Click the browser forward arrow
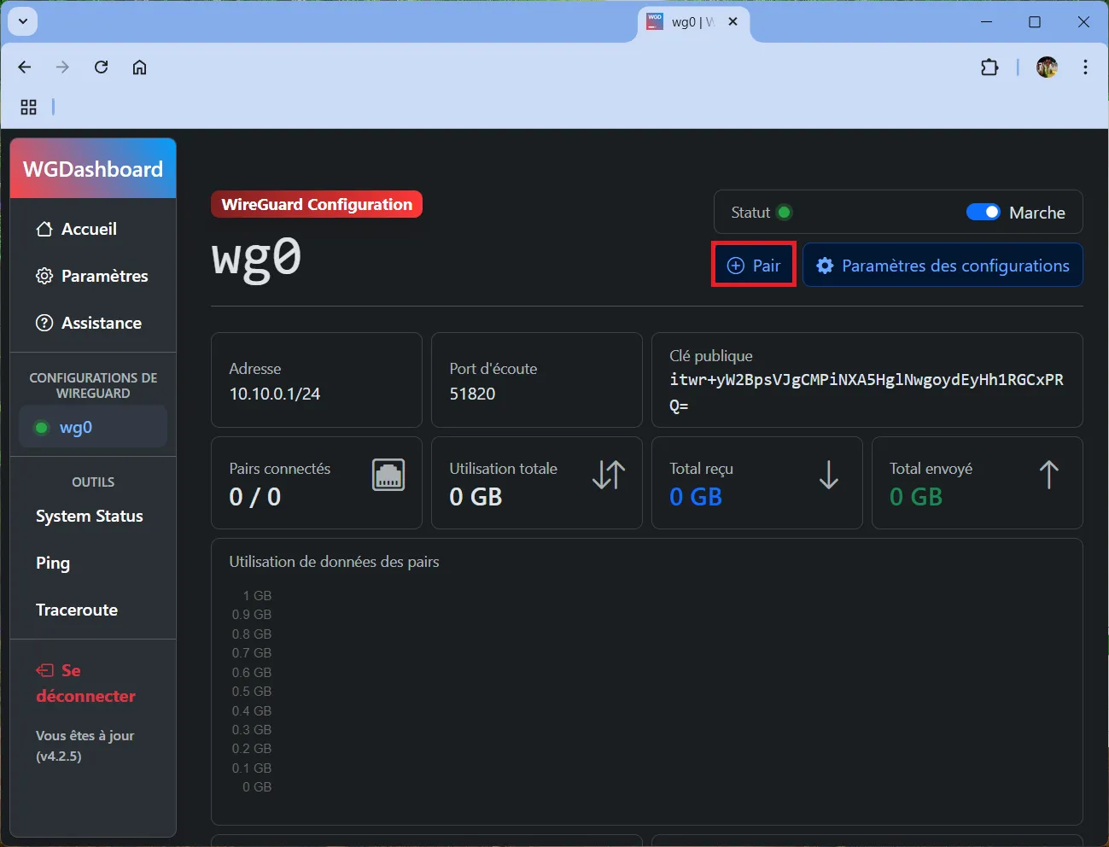 coord(62,67)
